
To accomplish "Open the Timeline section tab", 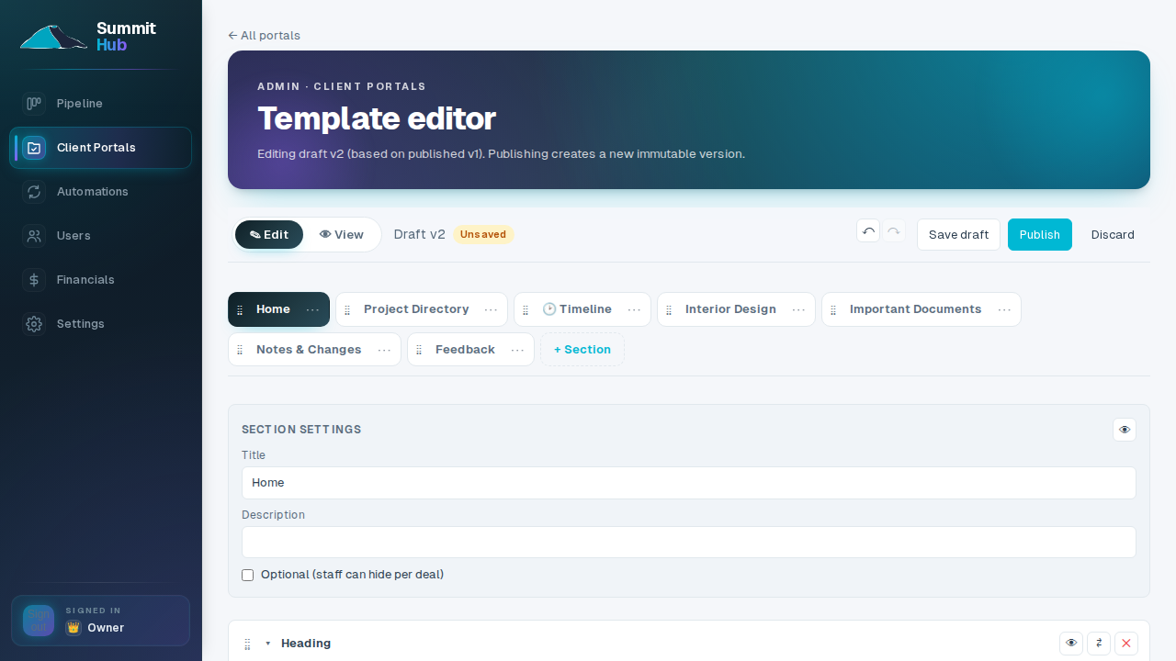I will pyautogui.click(x=576, y=309).
